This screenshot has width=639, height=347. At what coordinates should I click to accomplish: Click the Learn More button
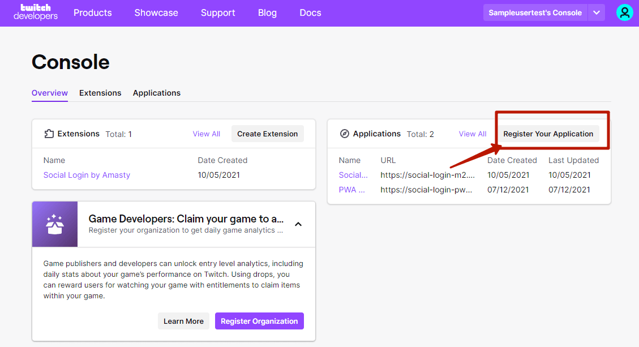coord(183,322)
